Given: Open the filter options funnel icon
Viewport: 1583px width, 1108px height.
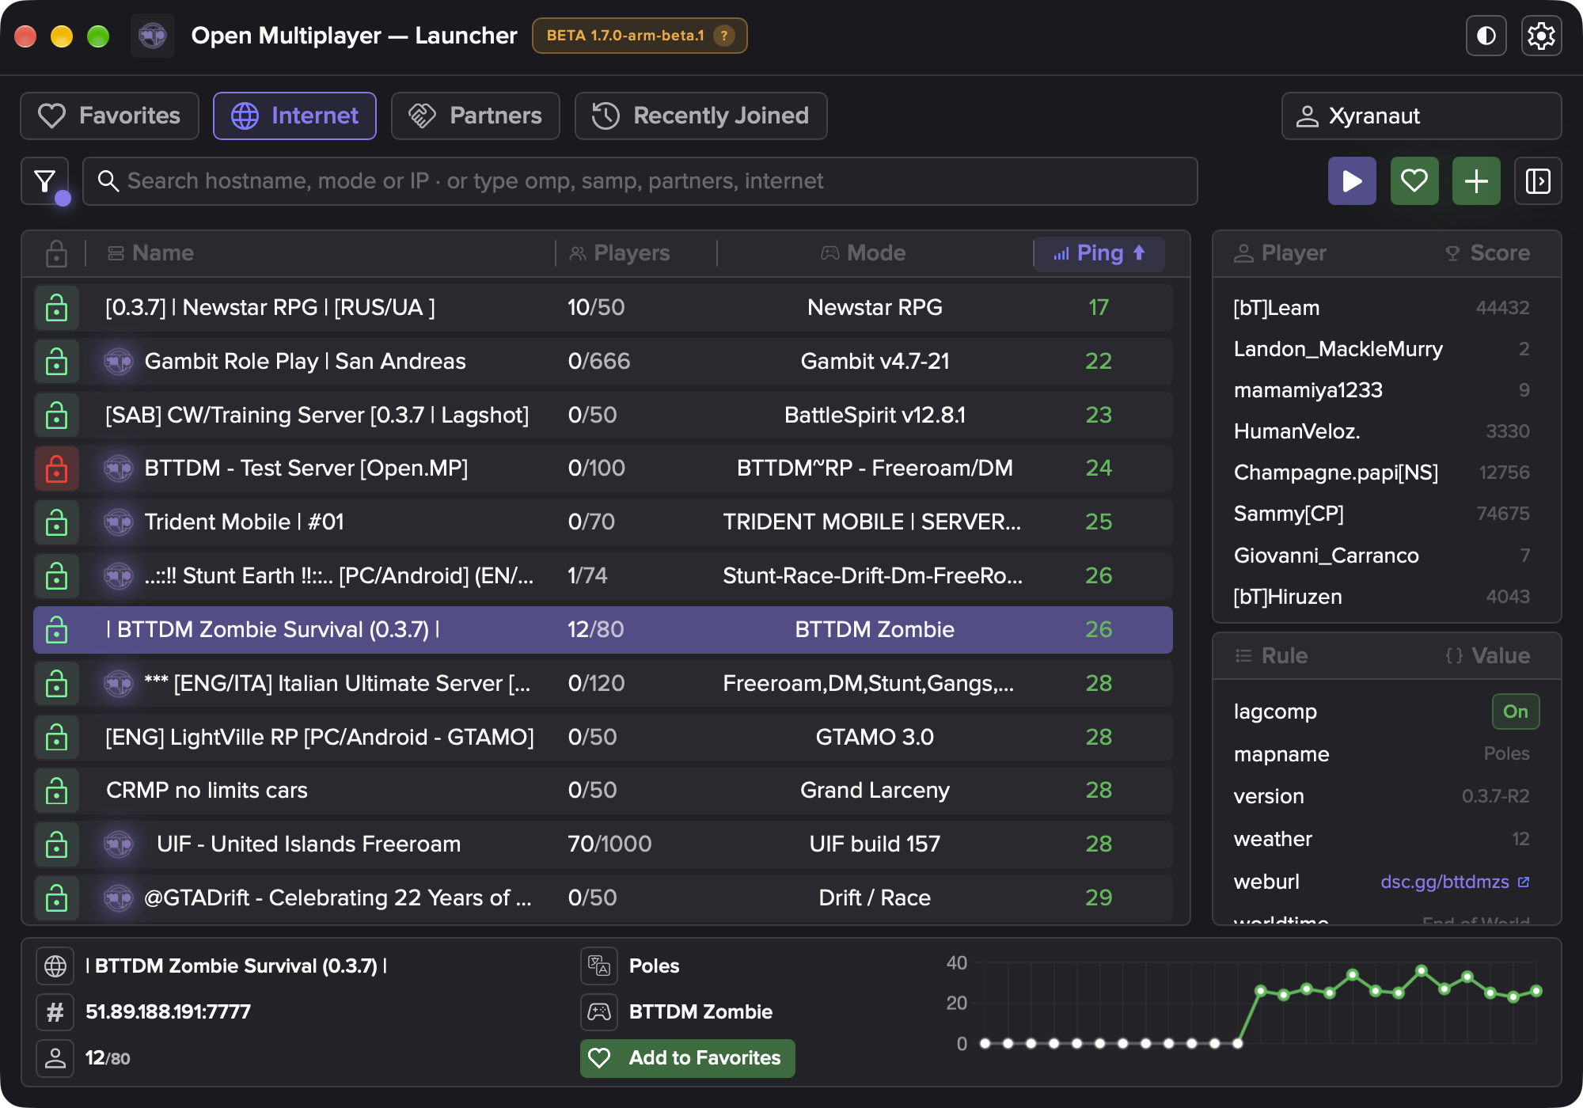Looking at the screenshot, I should 45,181.
